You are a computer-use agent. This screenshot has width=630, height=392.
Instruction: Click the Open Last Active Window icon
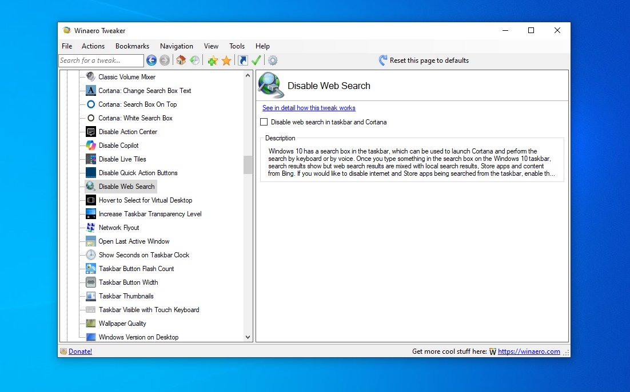(91, 241)
